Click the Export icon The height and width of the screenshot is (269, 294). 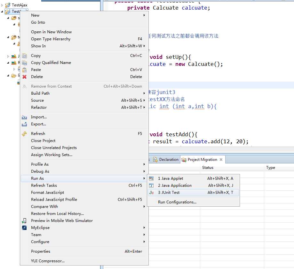click(24, 124)
